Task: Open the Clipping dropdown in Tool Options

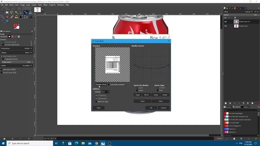Action: click(17, 53)
